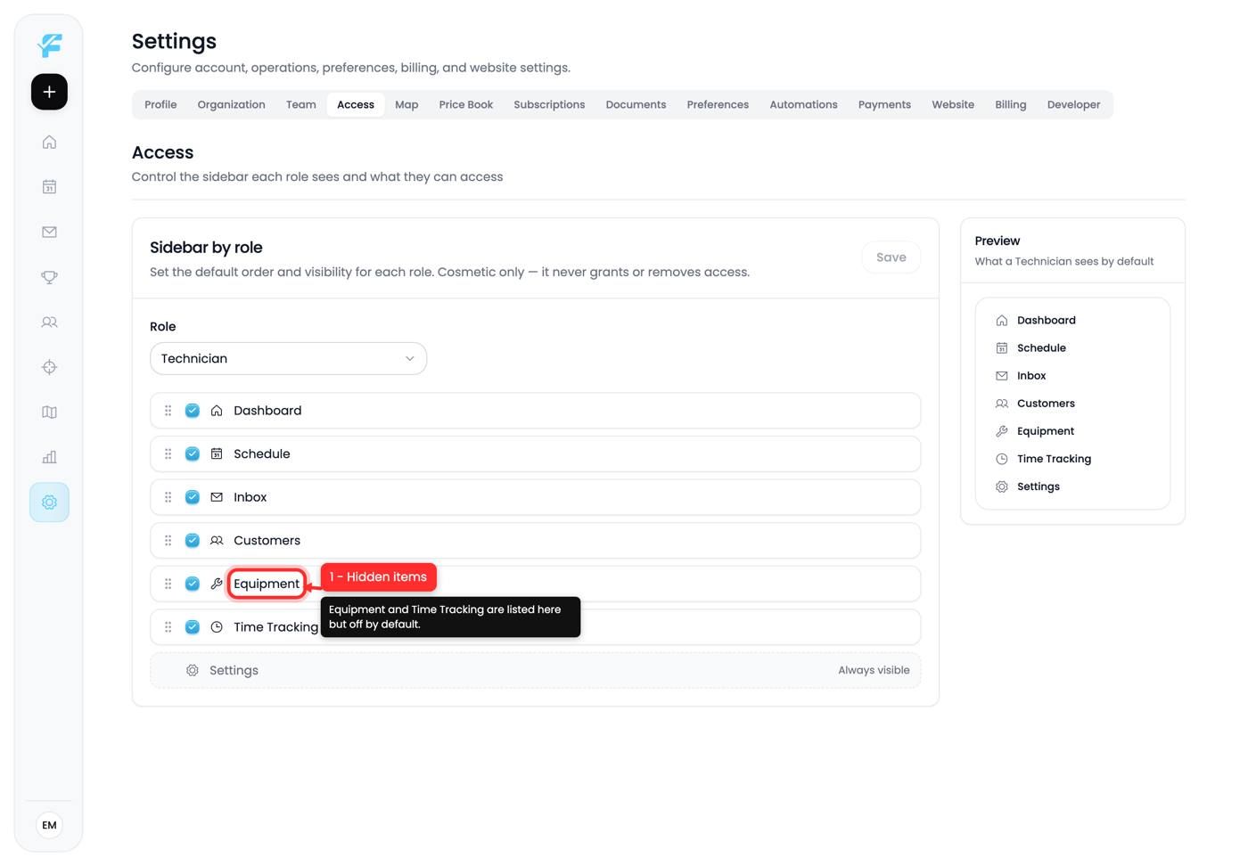Open the Developer tab

[x=1073, y=104]
